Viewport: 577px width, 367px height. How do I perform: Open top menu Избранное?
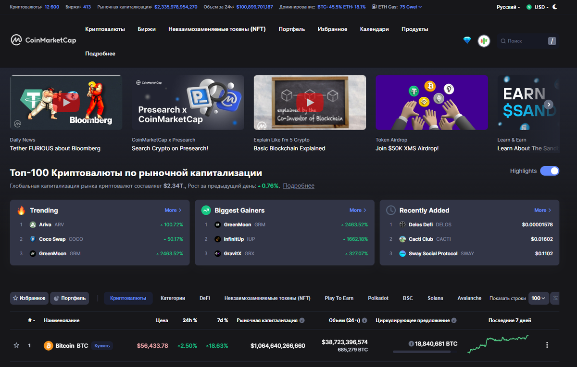(x=332, y=29)
